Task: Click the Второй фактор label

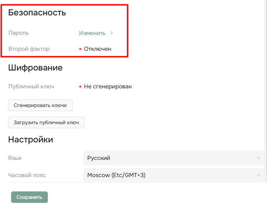Action: click(x=29, y=49)
